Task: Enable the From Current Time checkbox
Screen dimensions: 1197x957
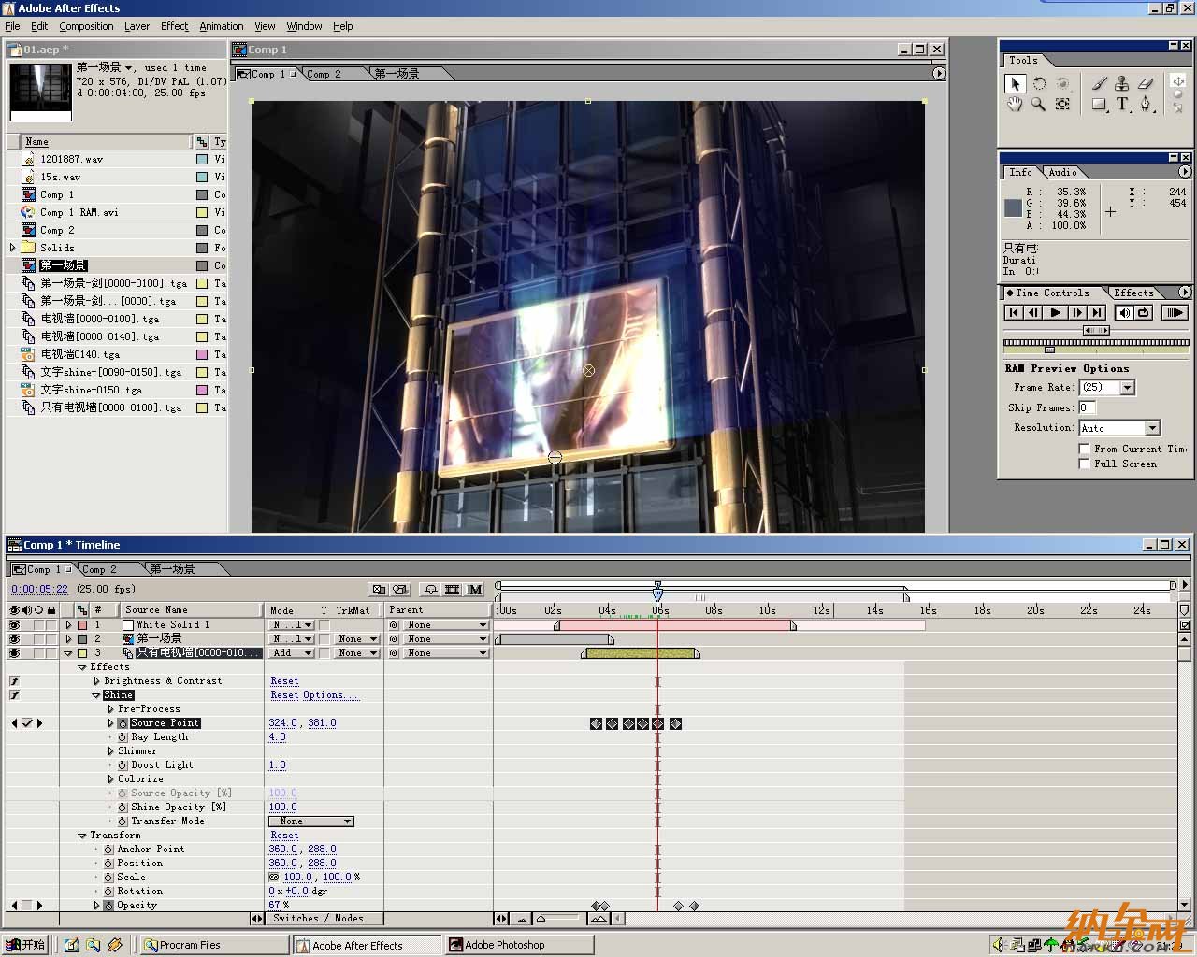Action: coord(1085,449)
